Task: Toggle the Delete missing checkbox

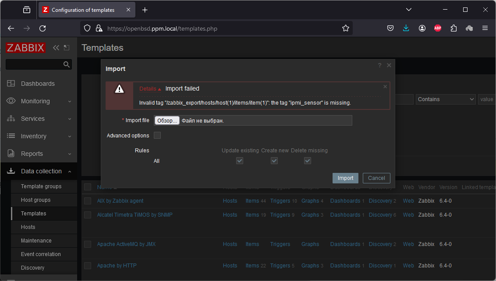Action: [308, 161]
